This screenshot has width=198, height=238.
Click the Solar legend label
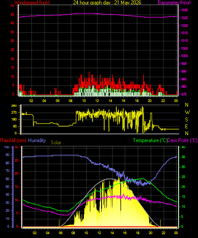tap(56, 143)
